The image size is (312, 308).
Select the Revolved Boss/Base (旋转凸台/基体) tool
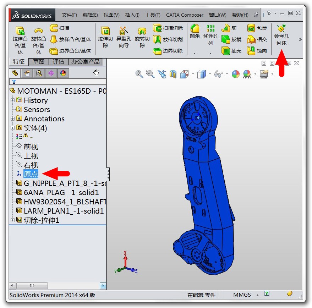coord(38,40)
